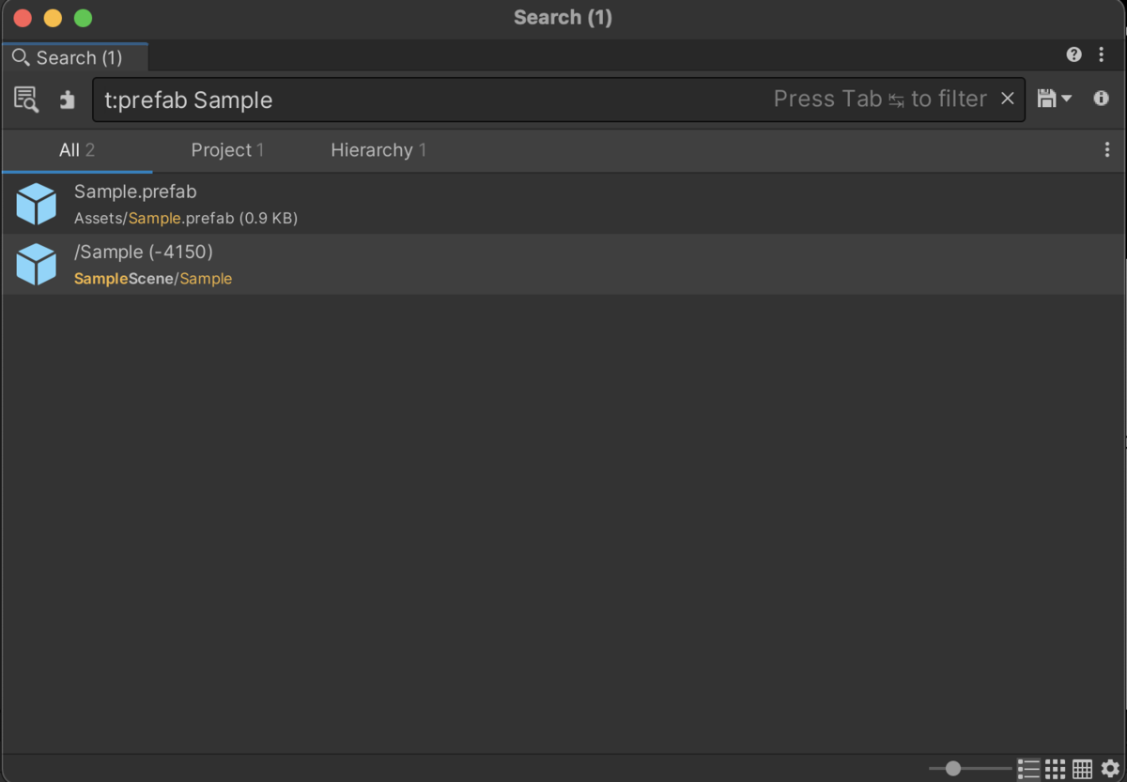Image resolution: width=1127 pixels, height=782 pixels.
Task: Click the icon size slider handle
Action: tap(953, 769)
